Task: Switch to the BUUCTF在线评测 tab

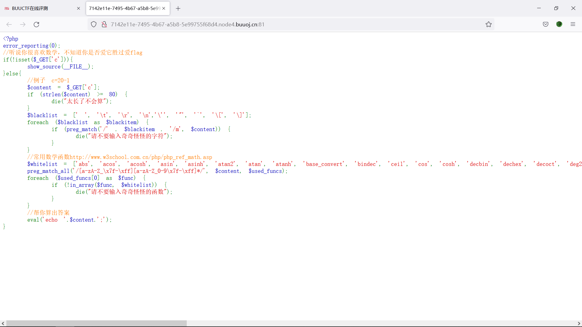Action: 42,8
